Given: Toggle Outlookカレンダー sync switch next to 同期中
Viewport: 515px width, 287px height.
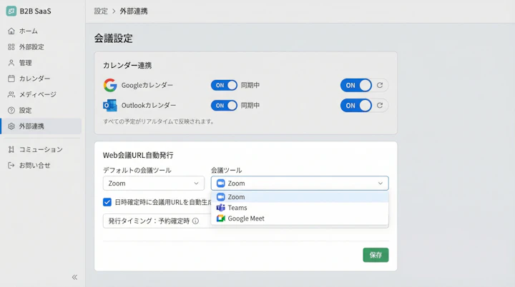Looking at the screenshot, I should (x=224, y=105).
